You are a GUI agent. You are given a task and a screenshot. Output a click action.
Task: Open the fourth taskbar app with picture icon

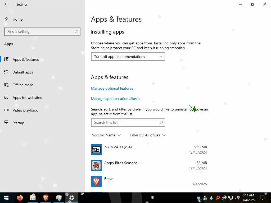[x=58, y=198]
